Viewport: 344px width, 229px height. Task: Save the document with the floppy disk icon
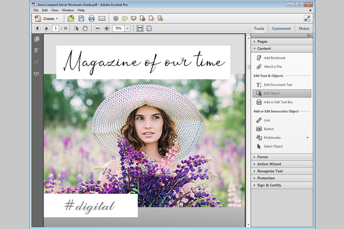tap(81, 18)
